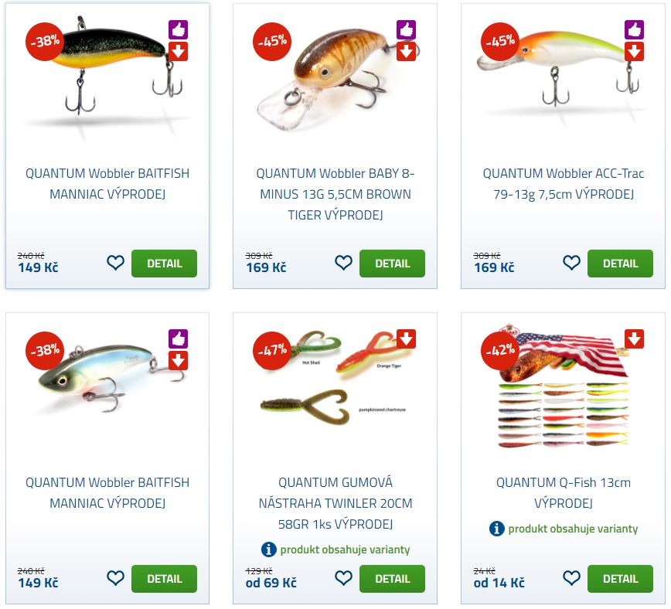
Task: Click -47% discount badge on Twinler lure
Action: (x=272, y=351)
